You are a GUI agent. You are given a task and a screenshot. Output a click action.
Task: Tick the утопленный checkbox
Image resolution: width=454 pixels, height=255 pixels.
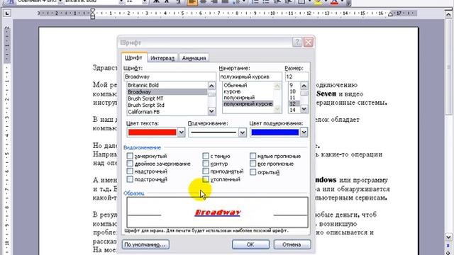coord(206,179)
